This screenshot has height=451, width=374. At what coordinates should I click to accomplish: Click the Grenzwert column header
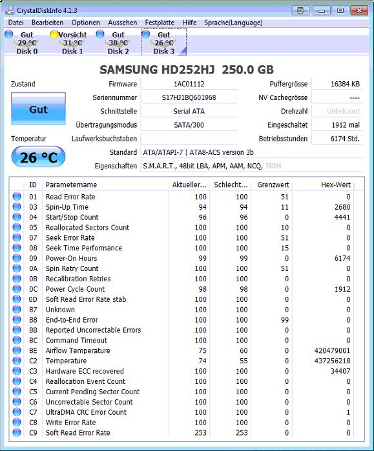[x=272, y=185]
